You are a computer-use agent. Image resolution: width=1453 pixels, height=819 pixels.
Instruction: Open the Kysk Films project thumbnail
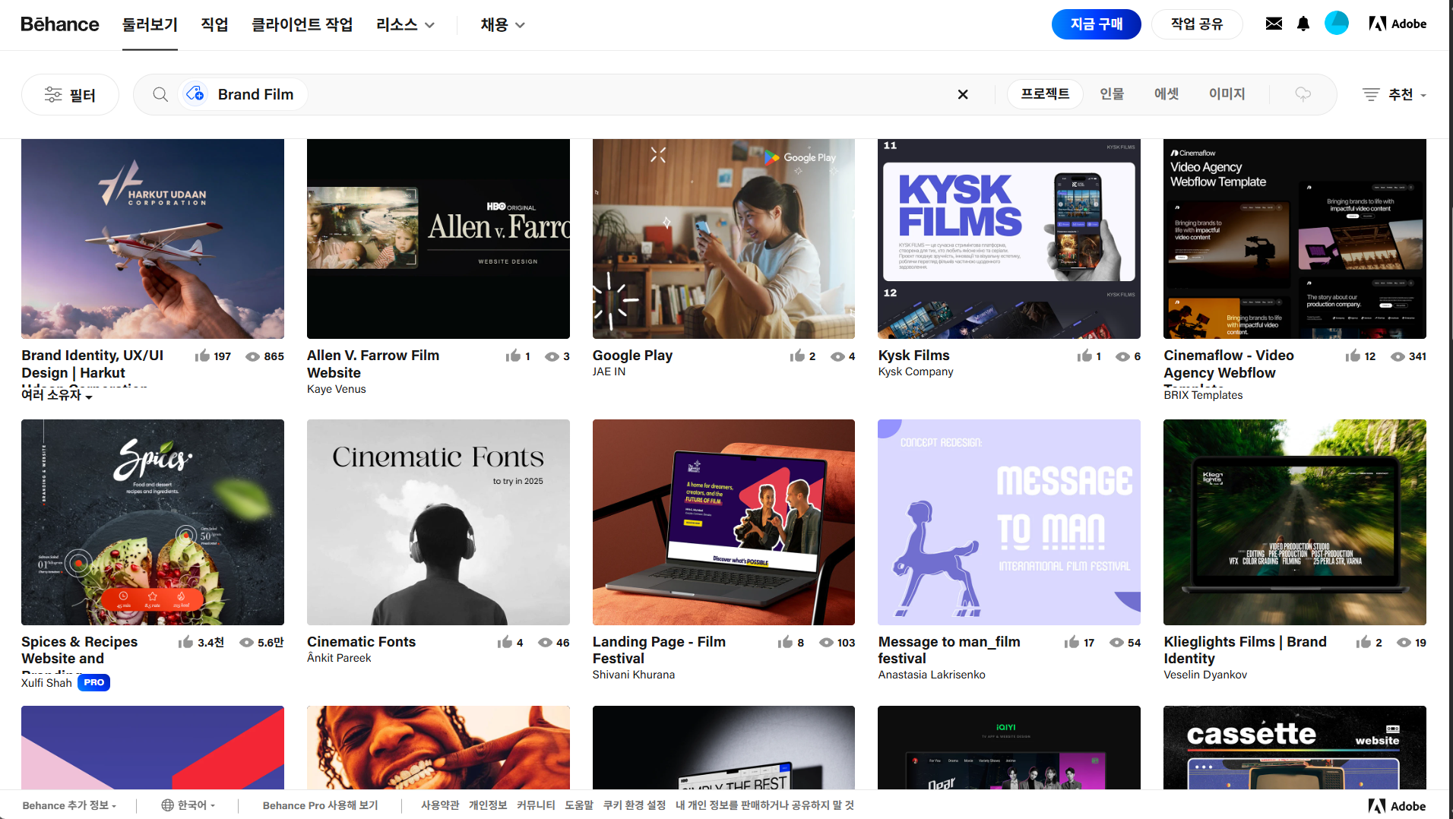pyautogui.click(x=1009, y=239)
